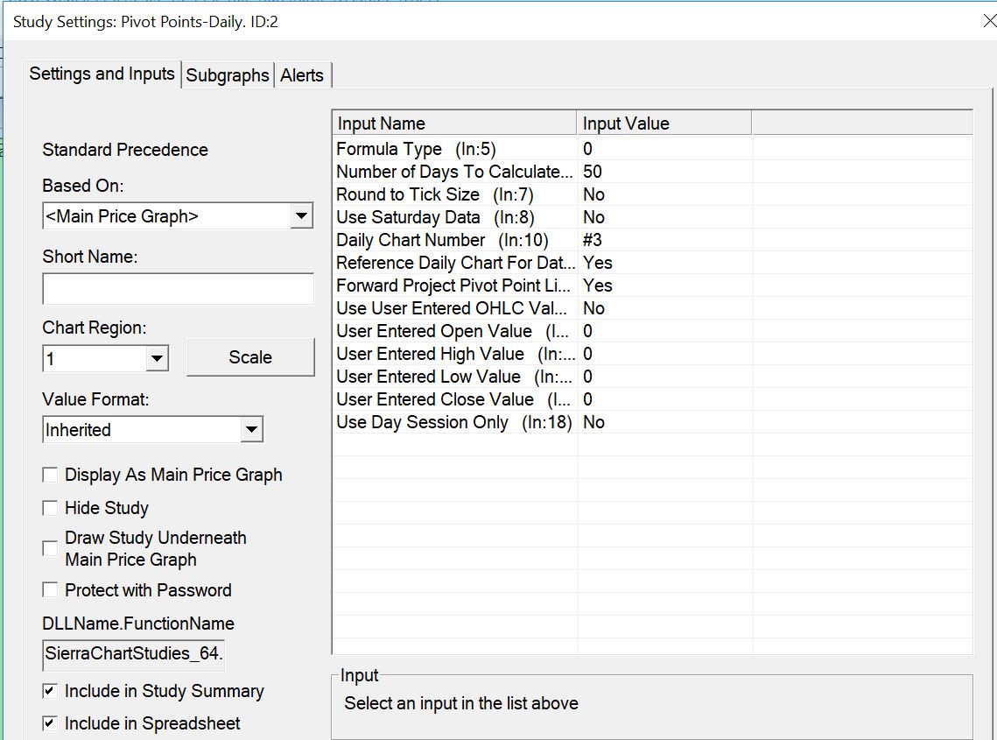Click the Short Name input field
This screenshot has height=740, width=997.
(x=178, y=289)
